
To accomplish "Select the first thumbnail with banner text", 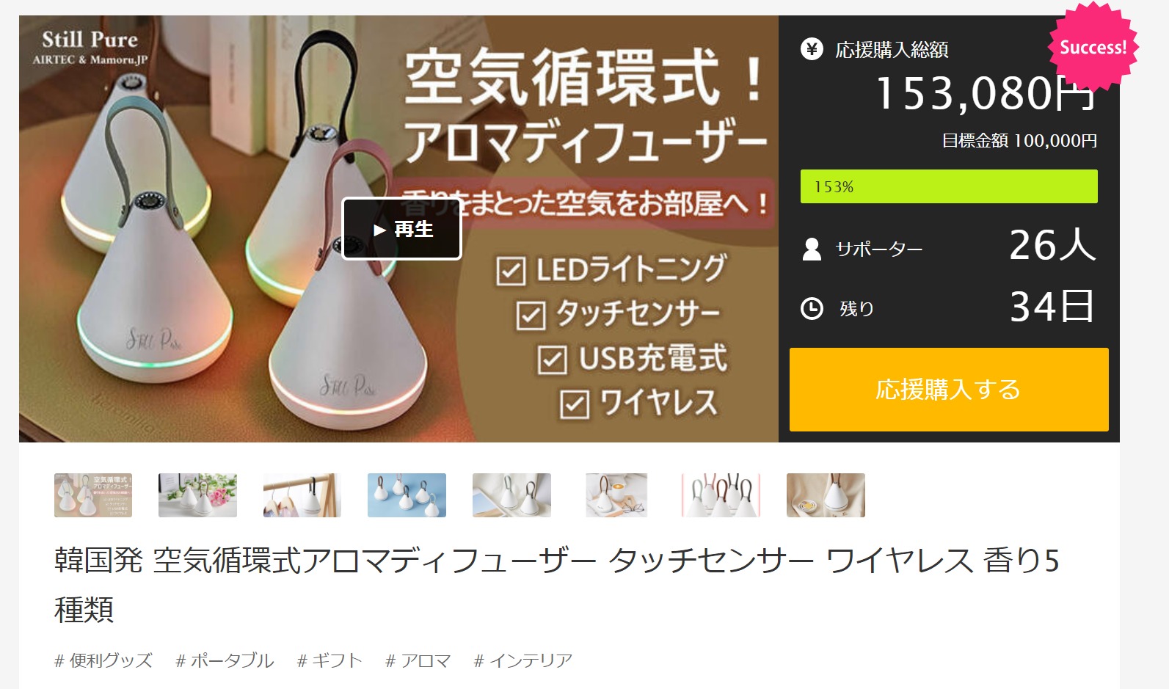I will (x=93, y=495).
